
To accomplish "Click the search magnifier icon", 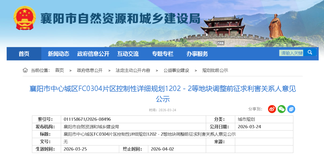I will (310, 52).
